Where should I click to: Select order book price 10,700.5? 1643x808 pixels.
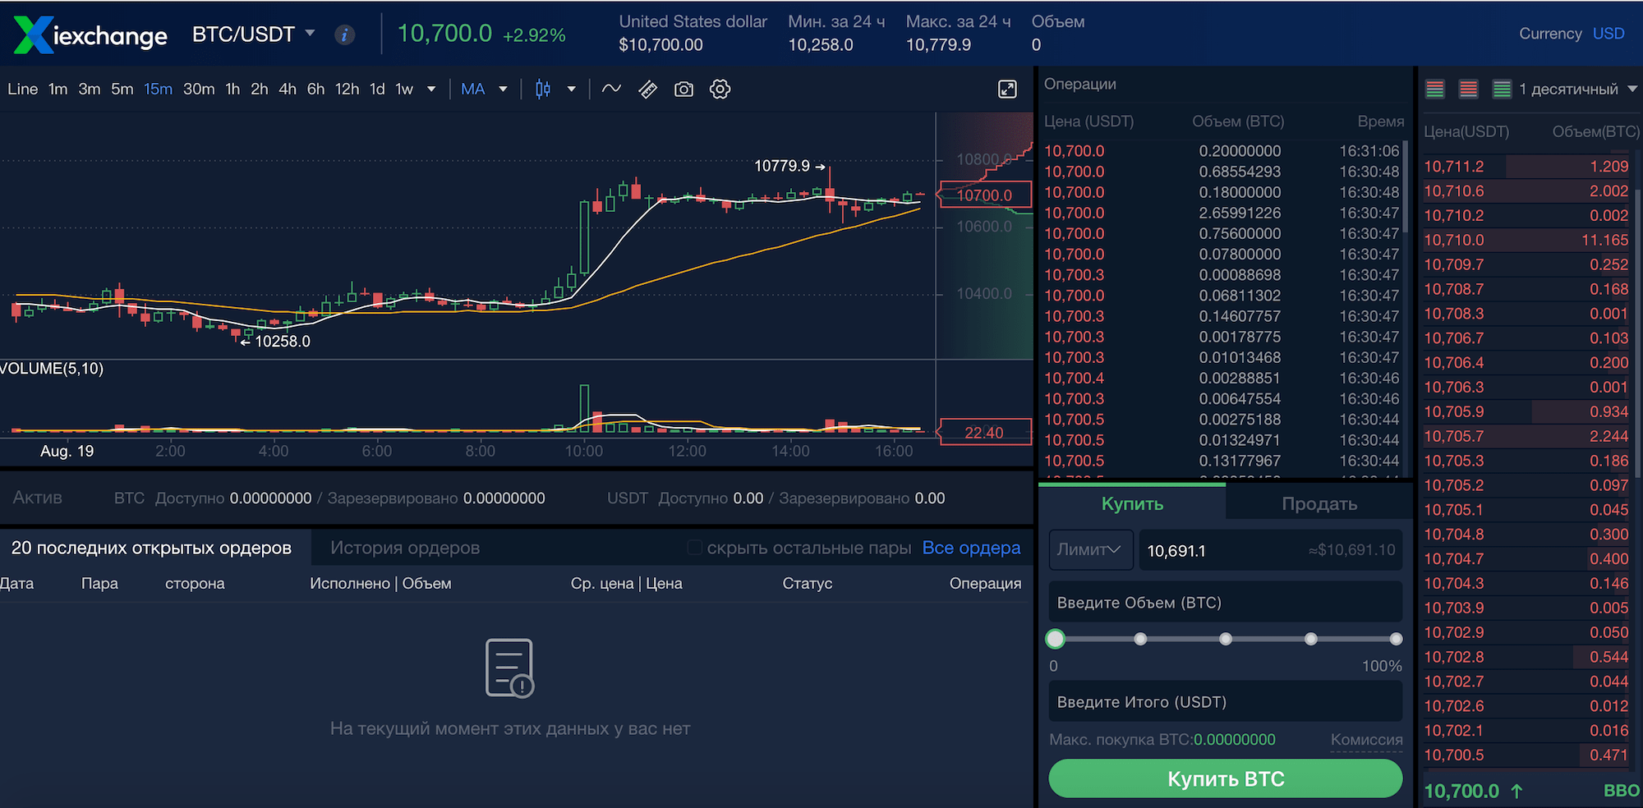1453,755
